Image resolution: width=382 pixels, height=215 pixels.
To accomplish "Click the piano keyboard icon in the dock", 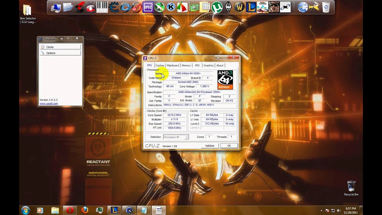I will tap(102, 7).
